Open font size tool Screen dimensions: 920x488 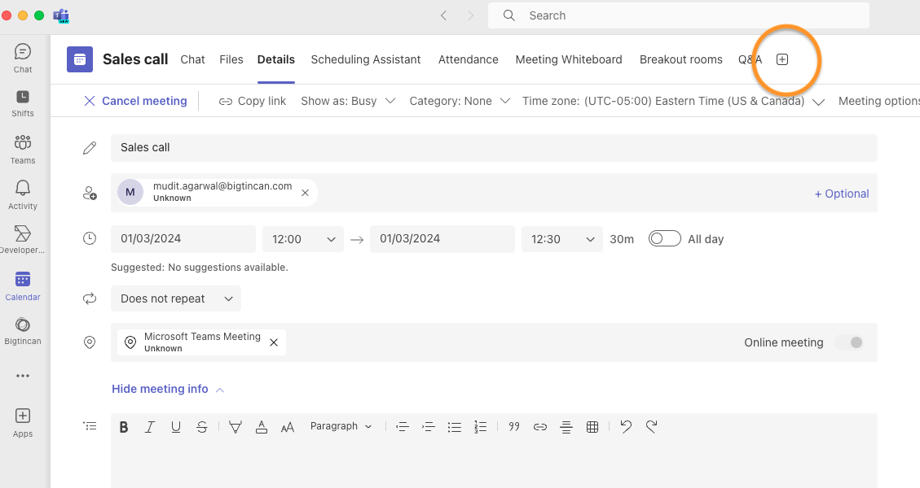pyautogui.click(x=288, y=427)
